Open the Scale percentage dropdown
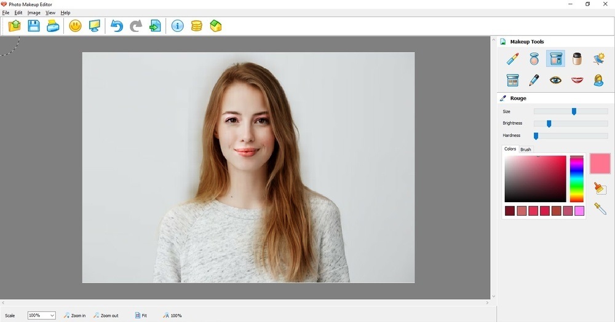Viewport: 615px width, 322px height. coord(52,315)
